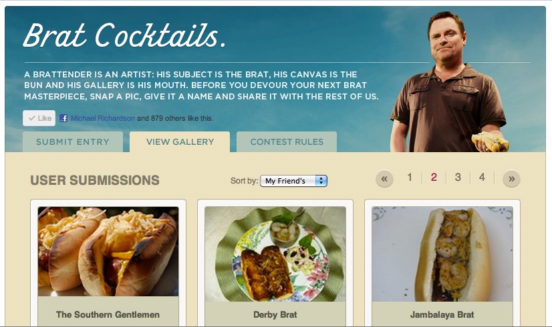
Task: Open the Contest Rules tab
Action: click(287, 141)
